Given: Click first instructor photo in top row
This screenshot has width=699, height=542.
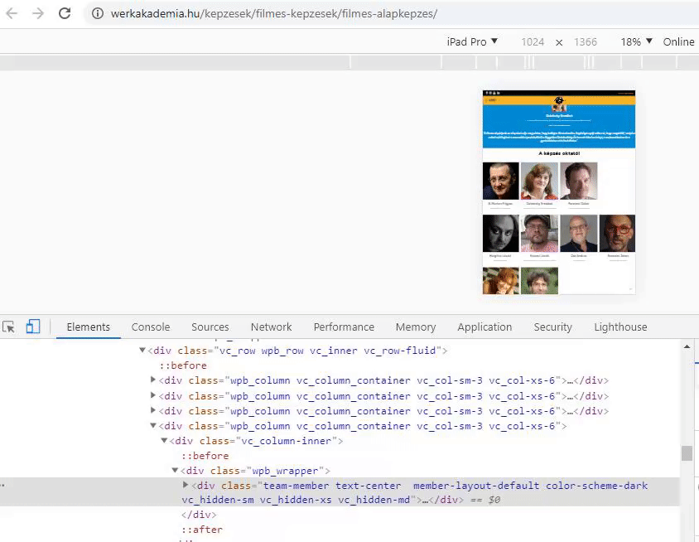Looking at the screenshot, I should pyautogui.click(x=500, y=181).
